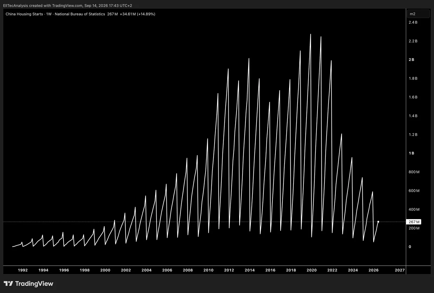Click the National Bureau of Statistics source text
Image resolution: width=434 pixels, height=293 pixels.
coord(80,14)
